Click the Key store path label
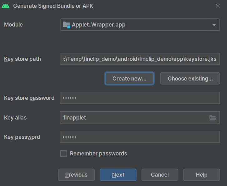The image size is (227, 186). (22, 59)
